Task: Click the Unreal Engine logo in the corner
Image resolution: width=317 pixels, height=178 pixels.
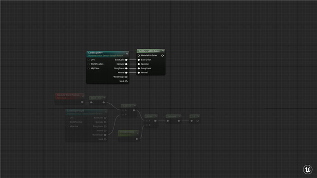Action: (307, 169)
